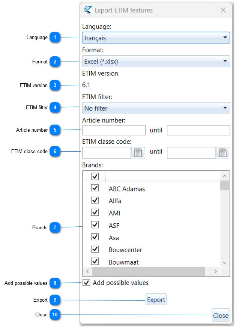Close the dialog with the title bar X
Screen dimensions: 236x328
click(223, 10)
